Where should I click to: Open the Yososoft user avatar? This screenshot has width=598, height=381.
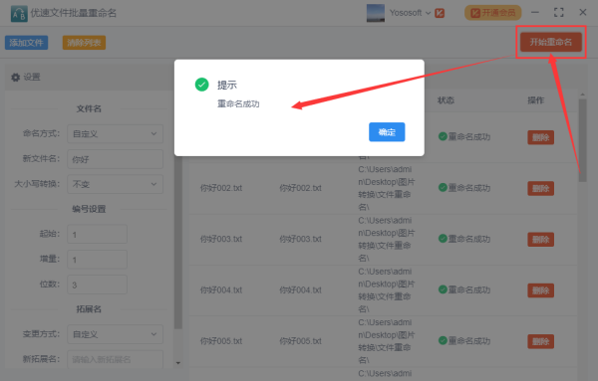tap(376, 13)
